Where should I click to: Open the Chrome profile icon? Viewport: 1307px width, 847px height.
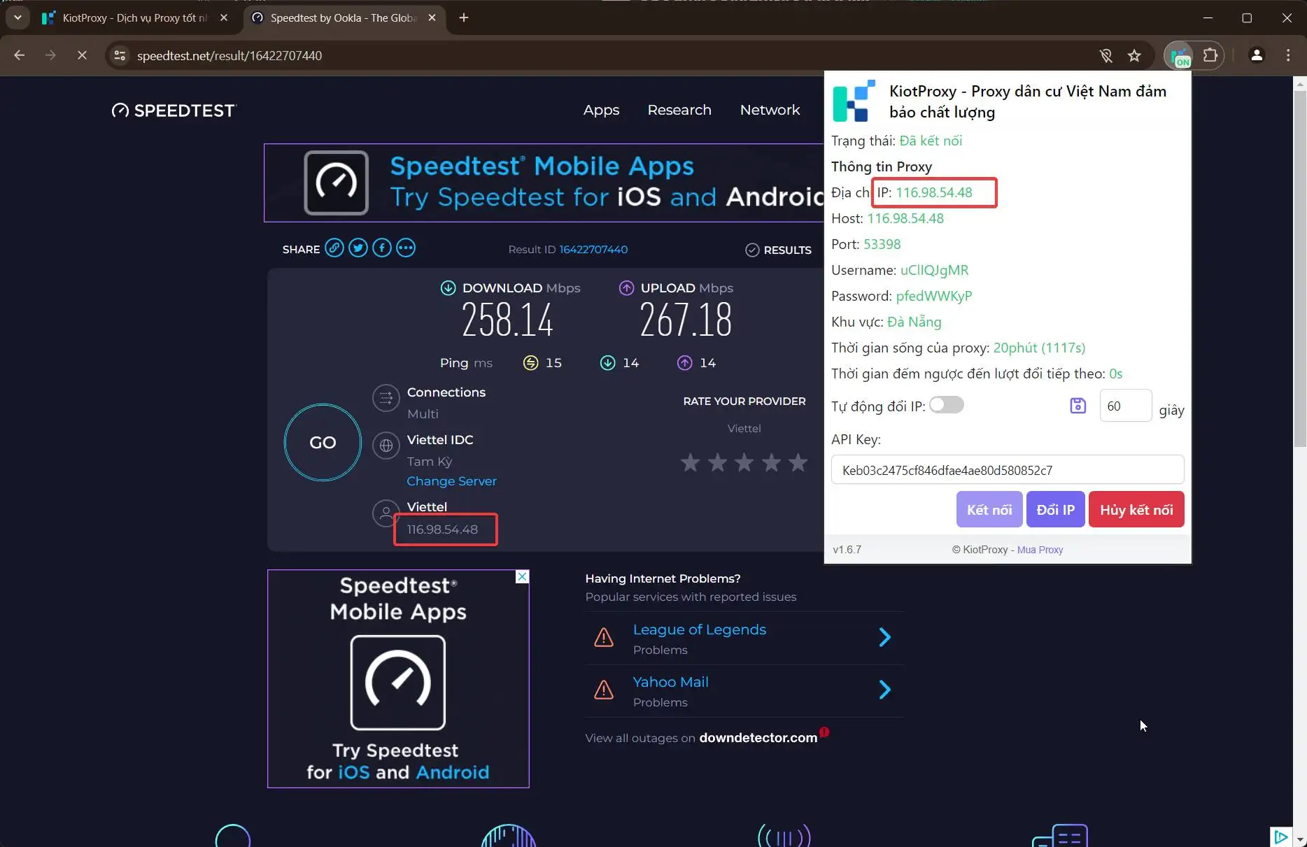[1257, 55]
